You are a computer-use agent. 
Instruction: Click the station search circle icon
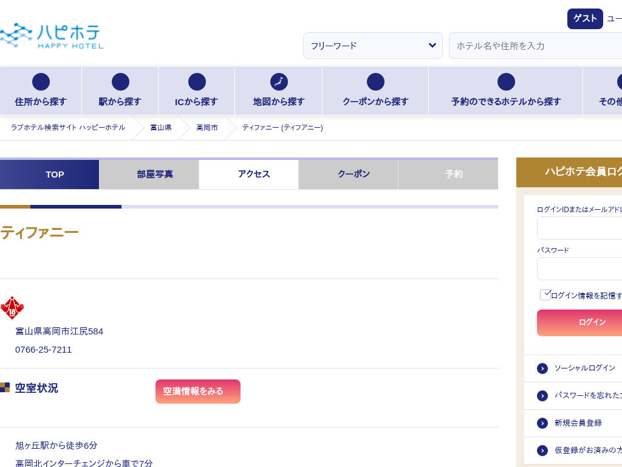click(120, 82)
